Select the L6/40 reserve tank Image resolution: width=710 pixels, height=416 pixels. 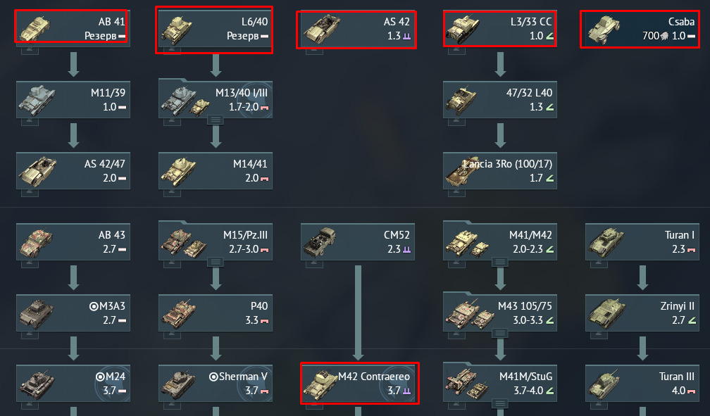pos(214,30)
